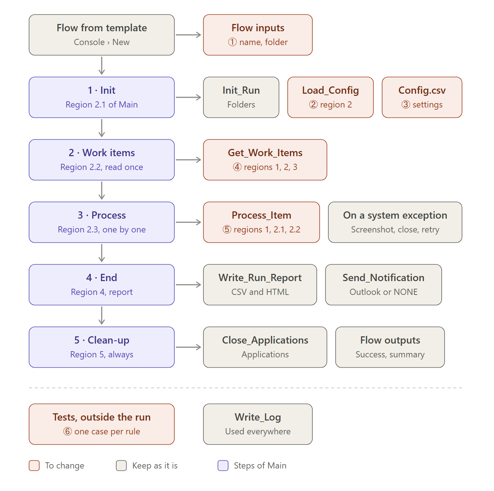Select the 'Flow from template' box
This screenshot has height=491, width=494.
102,35
